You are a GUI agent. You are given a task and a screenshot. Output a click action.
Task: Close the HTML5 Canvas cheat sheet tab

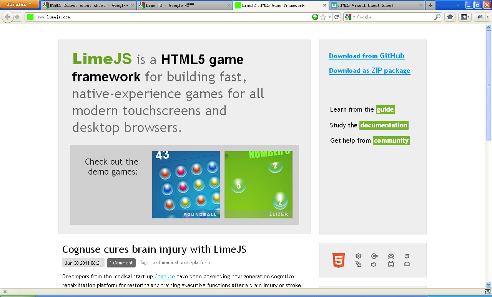pos(133,5)
